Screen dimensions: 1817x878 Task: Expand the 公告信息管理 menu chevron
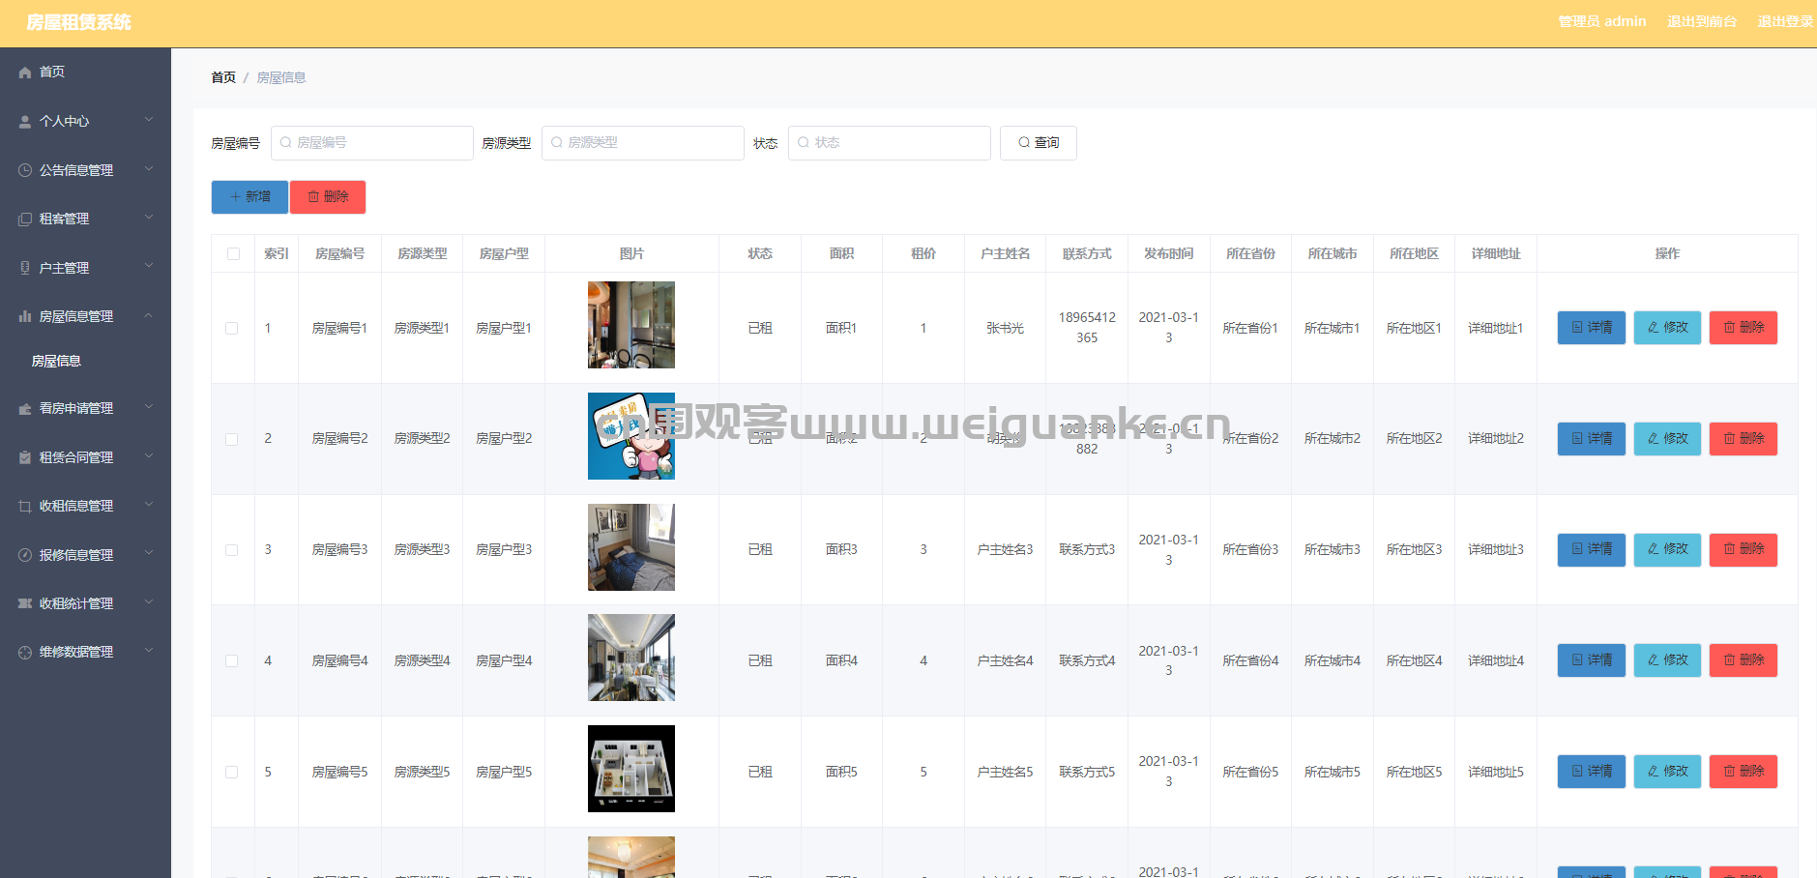click(x=149, y=169)
